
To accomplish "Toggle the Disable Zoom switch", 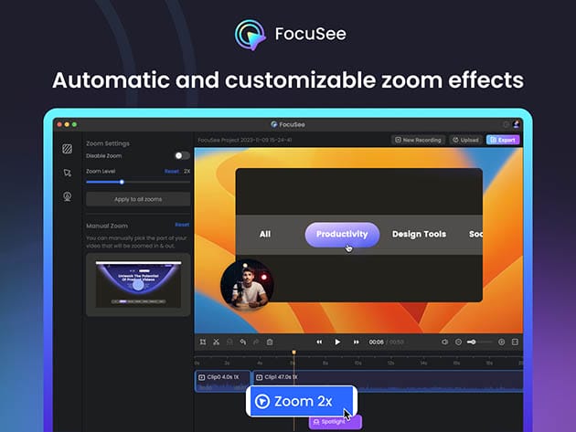I will (183, 156).
